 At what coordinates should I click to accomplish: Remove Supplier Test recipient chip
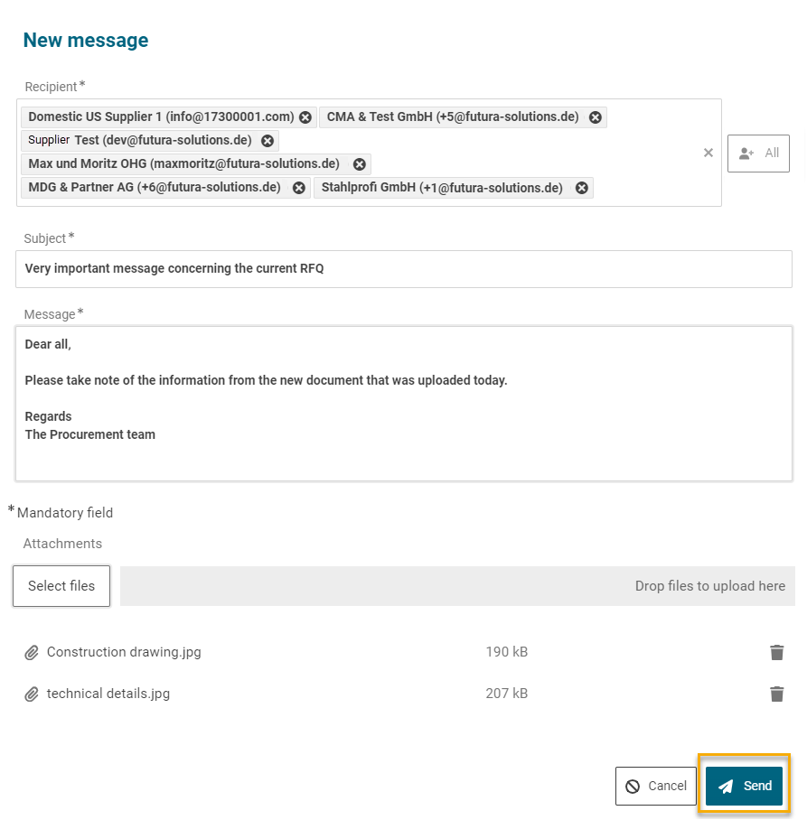coord(267,141)
